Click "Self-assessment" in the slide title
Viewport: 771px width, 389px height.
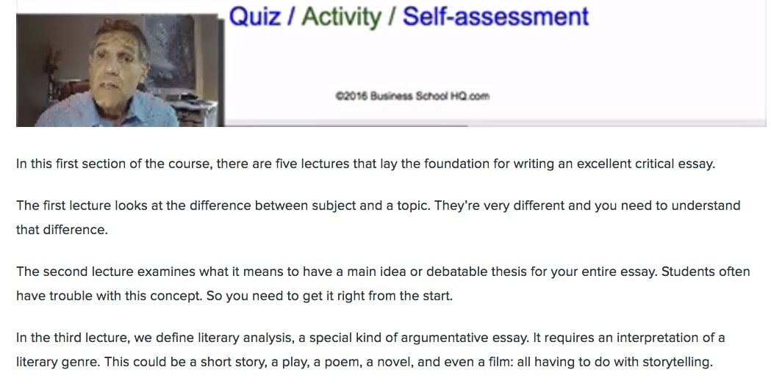pyautogui.click(x=495, y=16)
